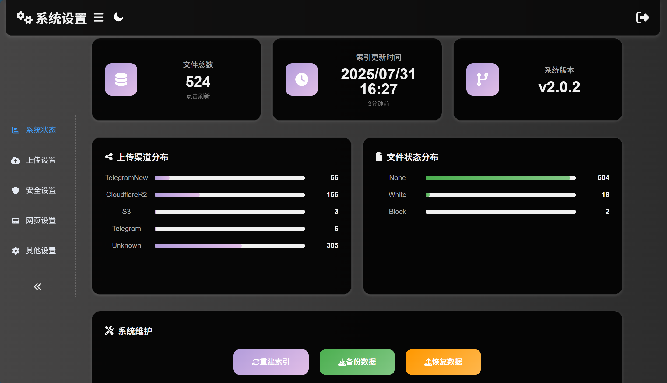Toggle dark mode with the moon icon
The width and height of the screenshot is (667, 383).
click(118, 17)
